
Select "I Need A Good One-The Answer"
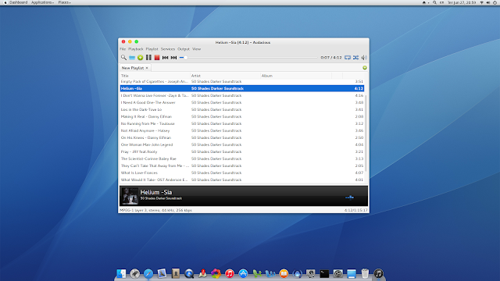tap(242, 102)
